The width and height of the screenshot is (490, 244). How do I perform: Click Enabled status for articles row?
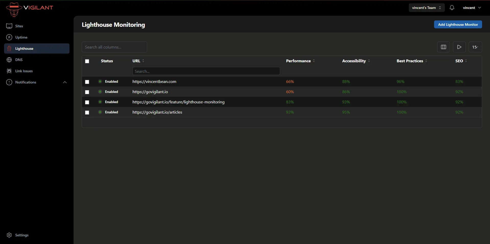click(112, 112)
